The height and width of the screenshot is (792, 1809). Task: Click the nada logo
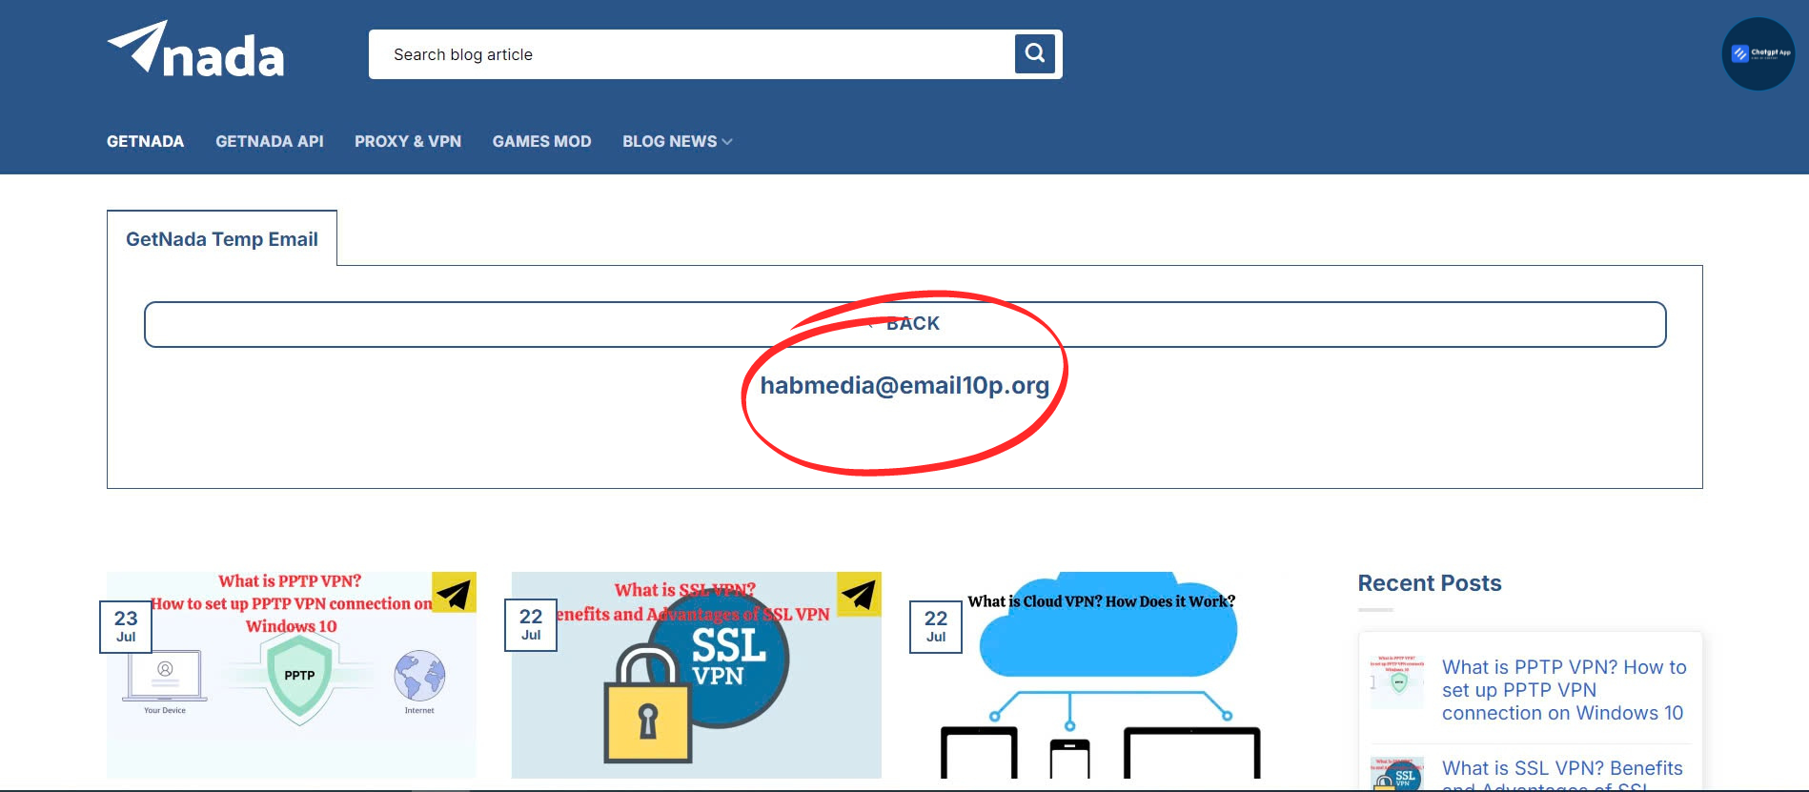click(x=195, y=50)
